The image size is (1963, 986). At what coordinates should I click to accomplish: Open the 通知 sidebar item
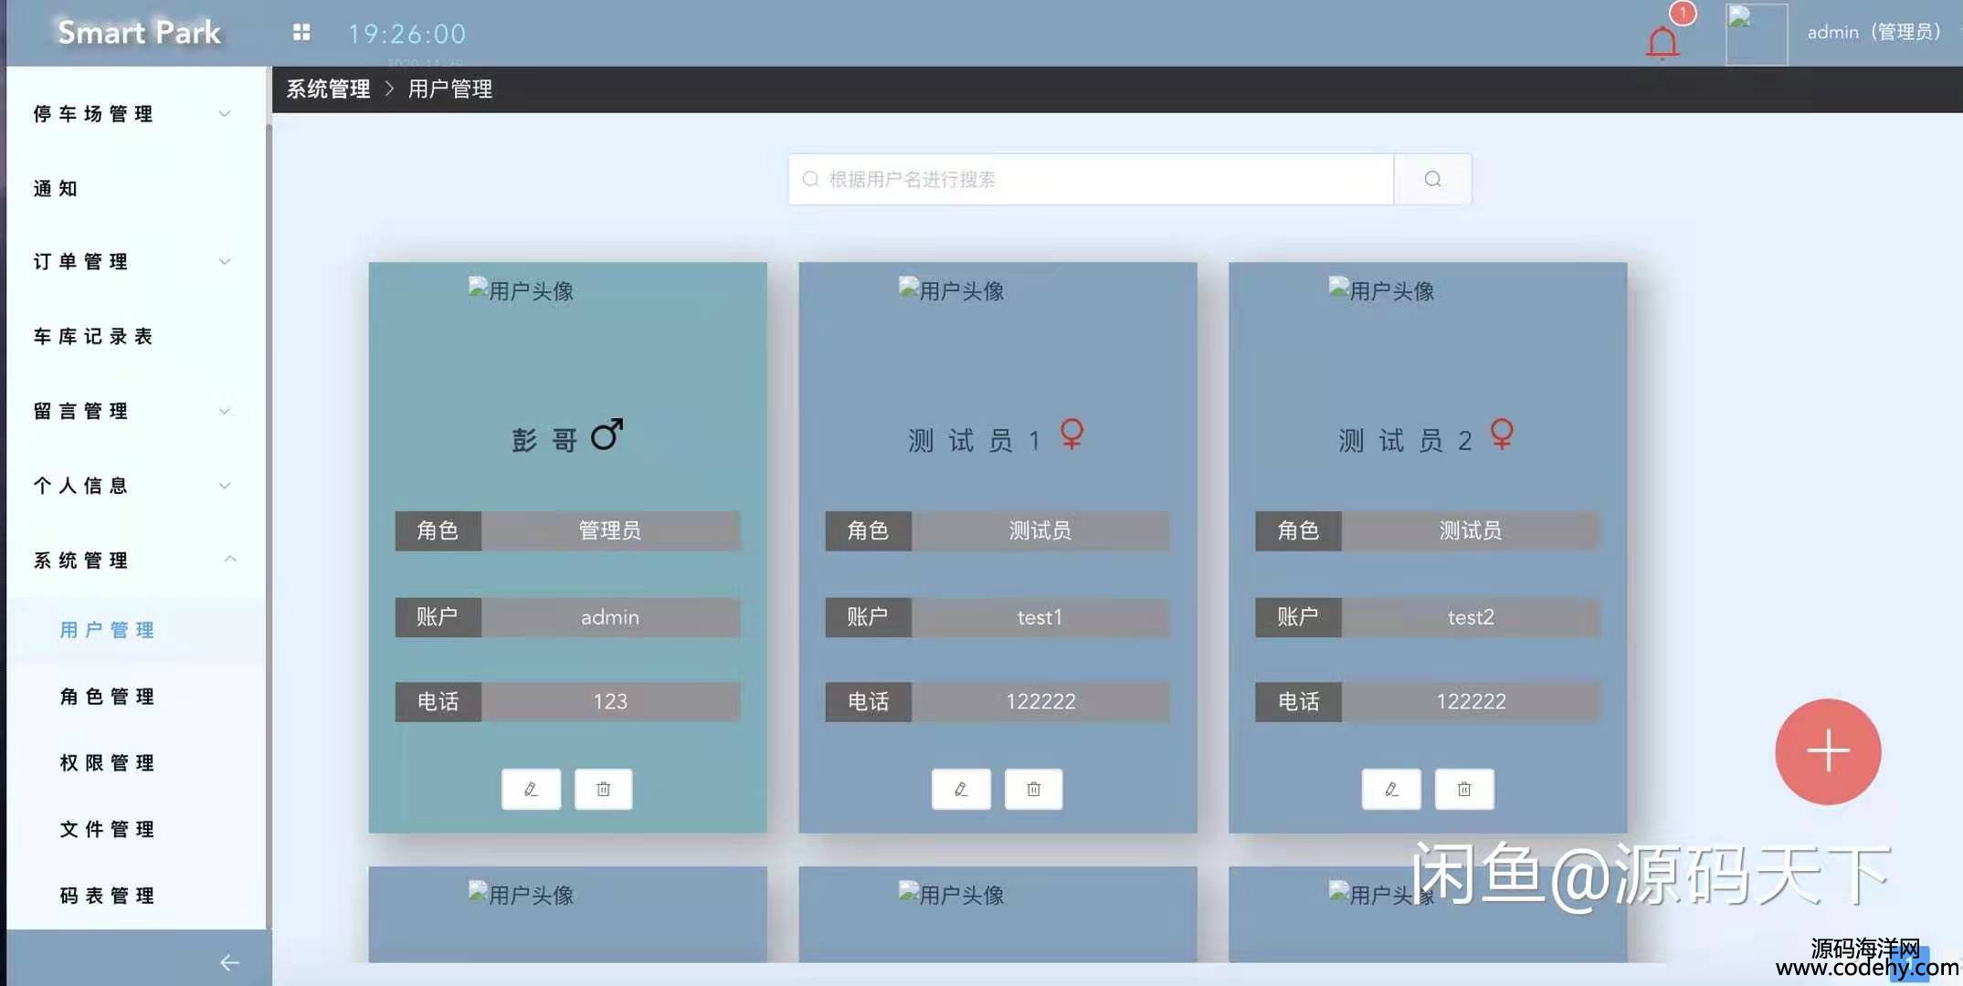pos(56,188)
